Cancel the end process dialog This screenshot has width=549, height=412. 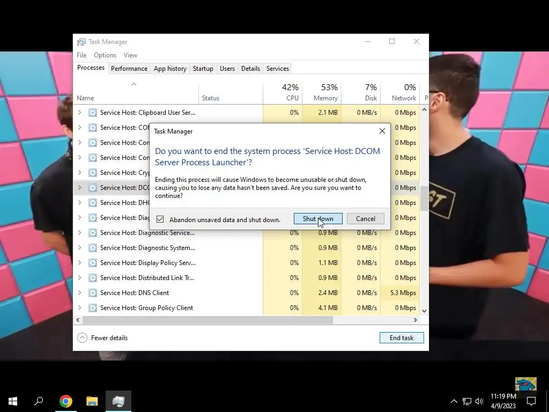366,219
